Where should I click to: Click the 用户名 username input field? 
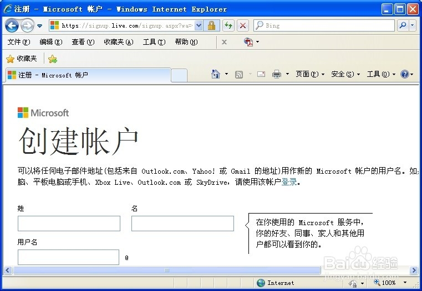pos(68,257)
